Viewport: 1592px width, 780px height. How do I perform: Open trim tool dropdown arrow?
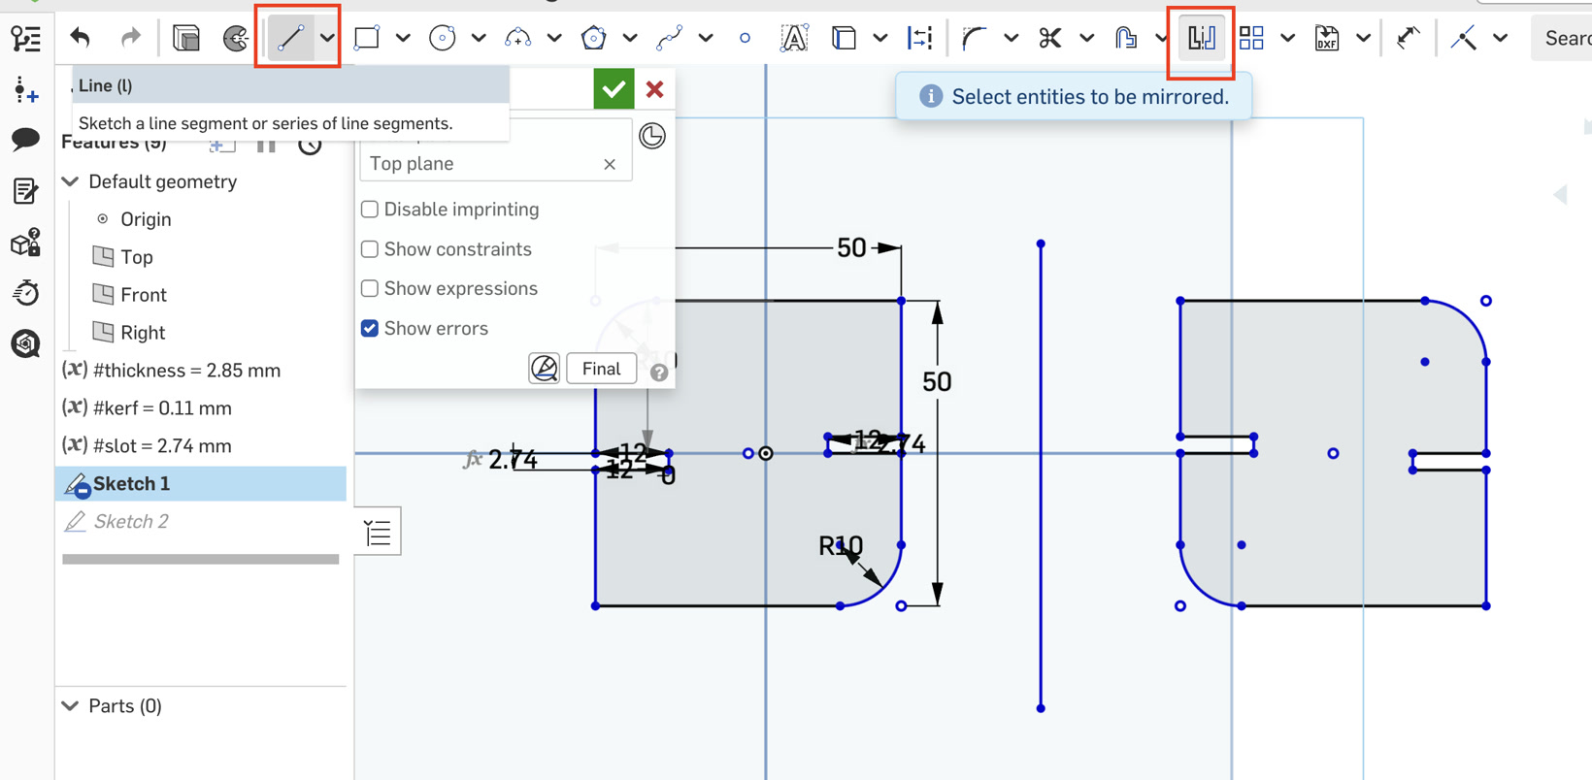point(1087,39)
